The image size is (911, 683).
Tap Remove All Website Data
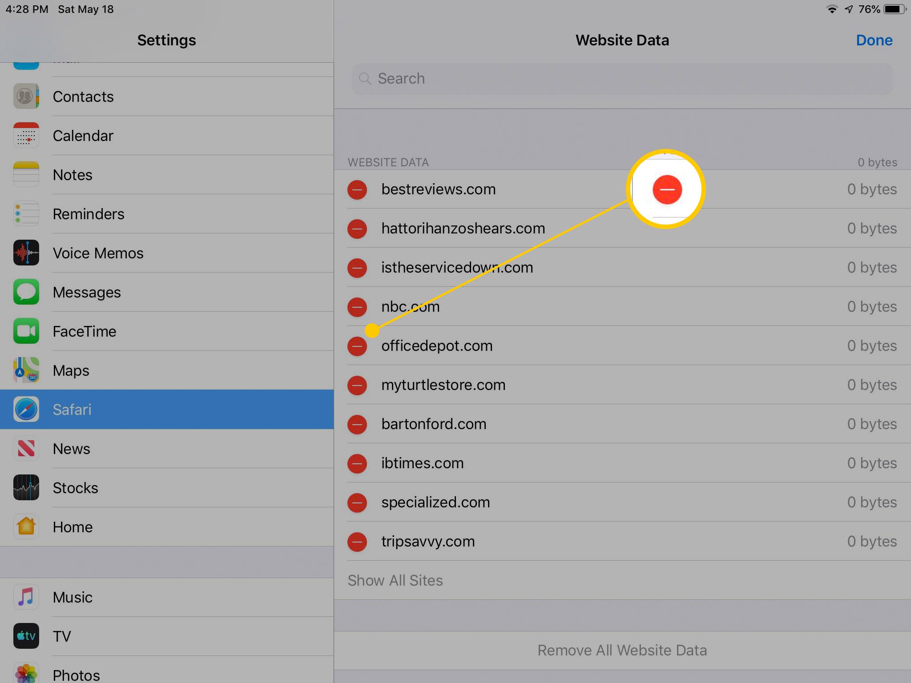[622, 651]
